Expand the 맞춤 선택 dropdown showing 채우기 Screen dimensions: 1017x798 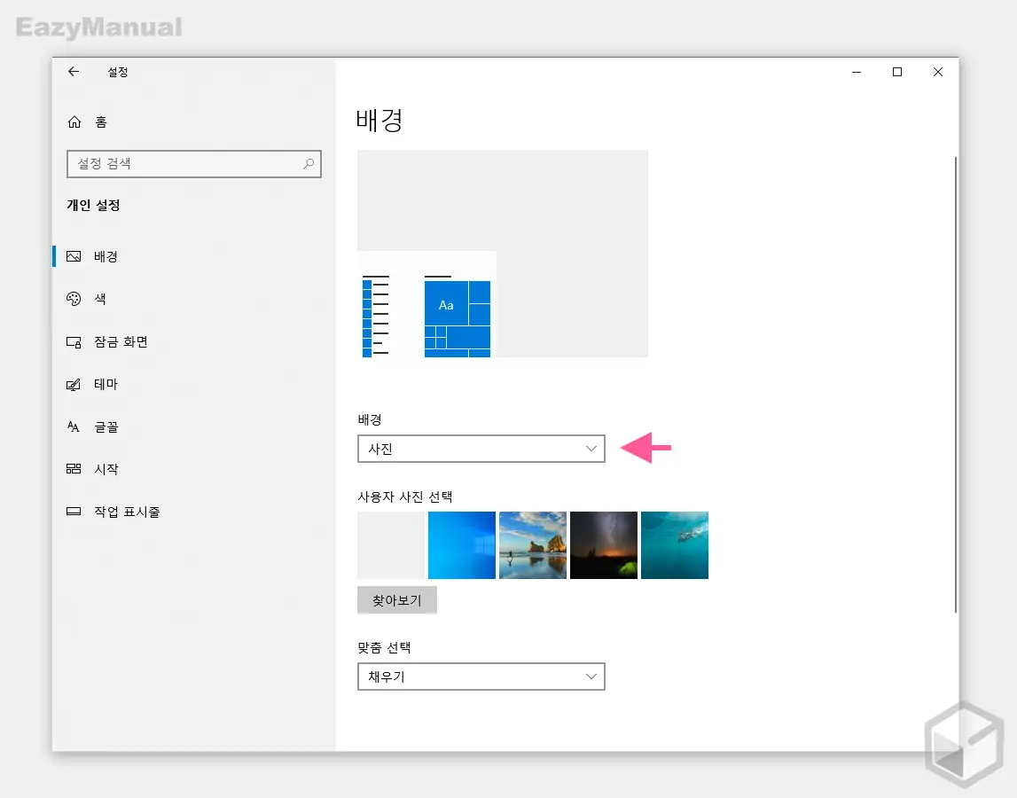coord(481,677)
